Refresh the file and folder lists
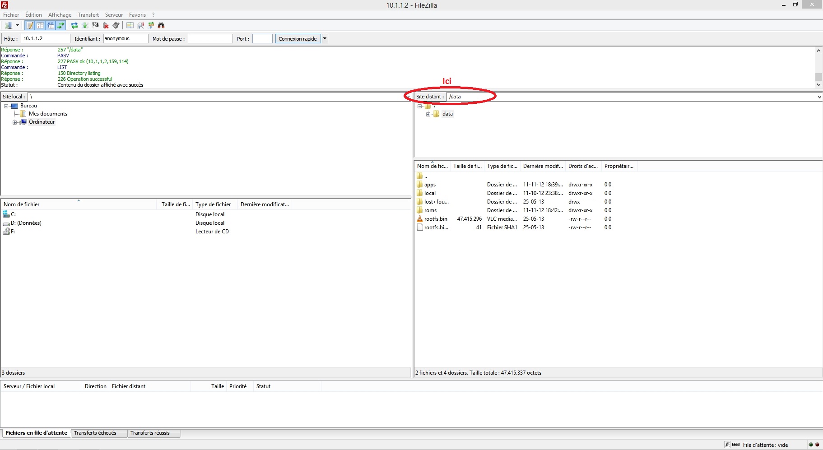 coord(74,25)
